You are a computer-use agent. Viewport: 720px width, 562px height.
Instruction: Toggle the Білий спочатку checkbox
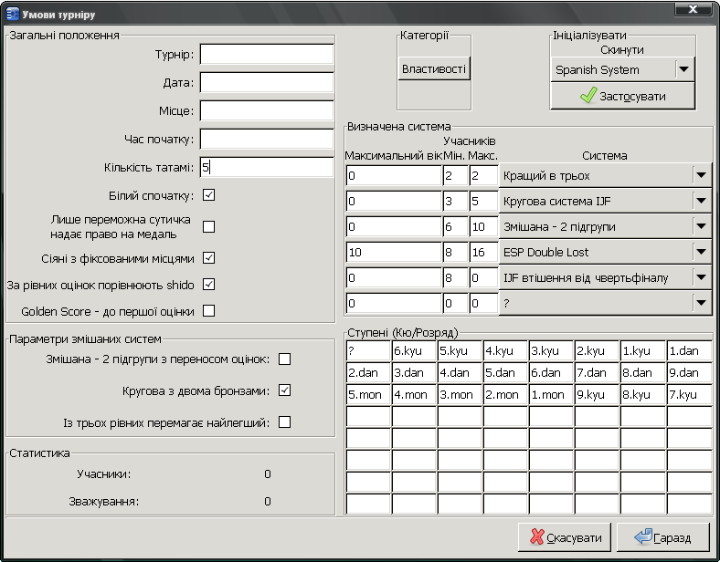coord(208,195)
